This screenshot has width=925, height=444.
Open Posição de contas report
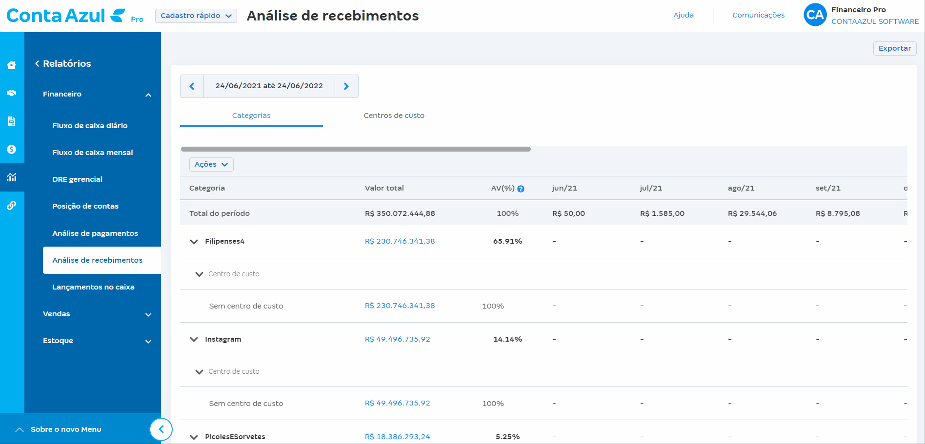(x=85, y=206)
